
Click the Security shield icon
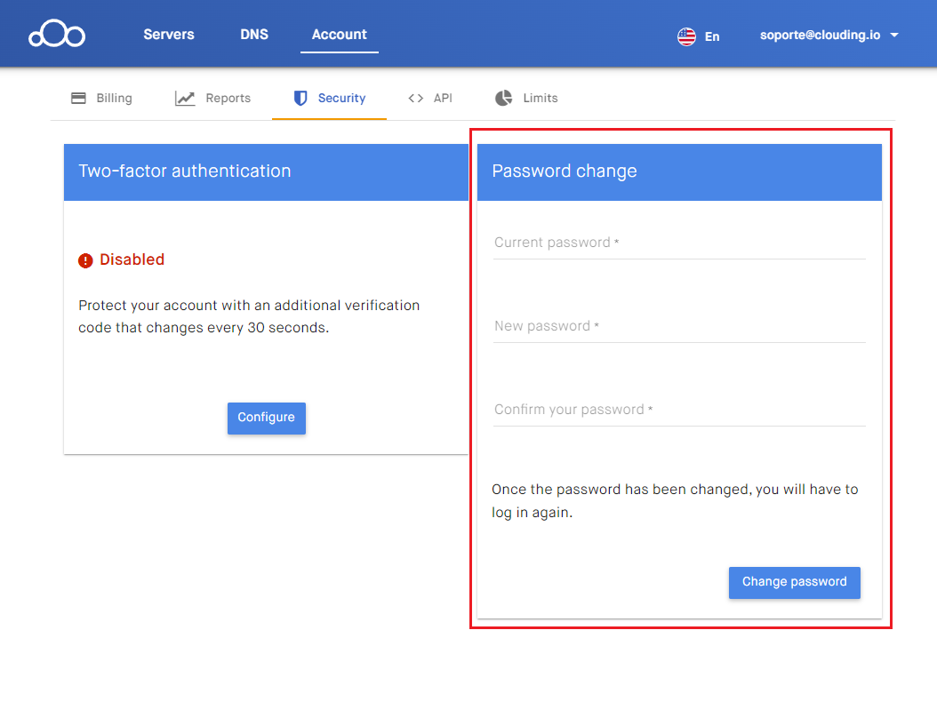click(x=300, y=98)
